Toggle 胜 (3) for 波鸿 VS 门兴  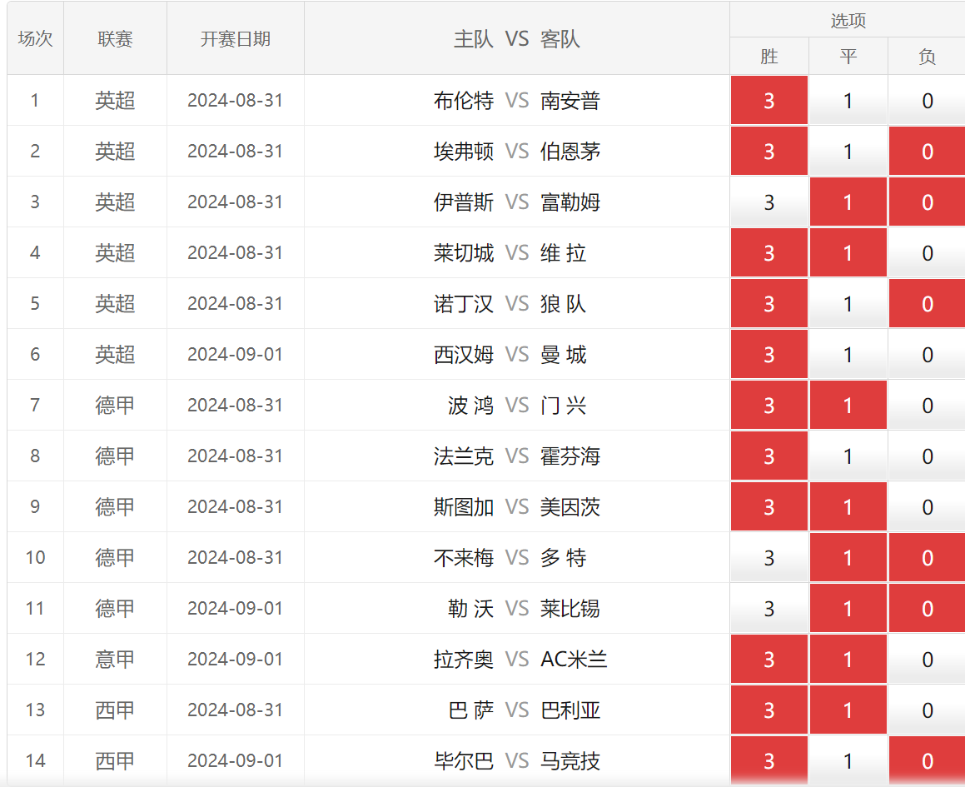pyautogui.click(x=769, y=406)
